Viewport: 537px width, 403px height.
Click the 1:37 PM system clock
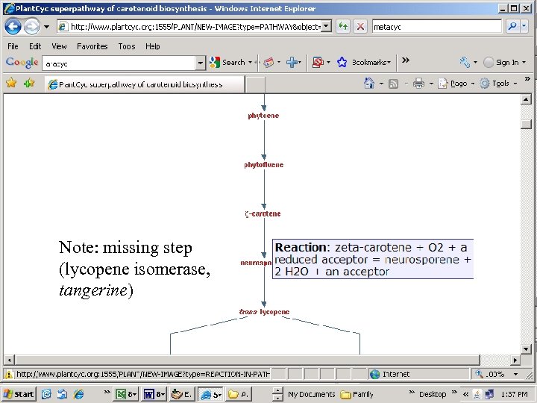pyautogui.click(x=514, y=395)
